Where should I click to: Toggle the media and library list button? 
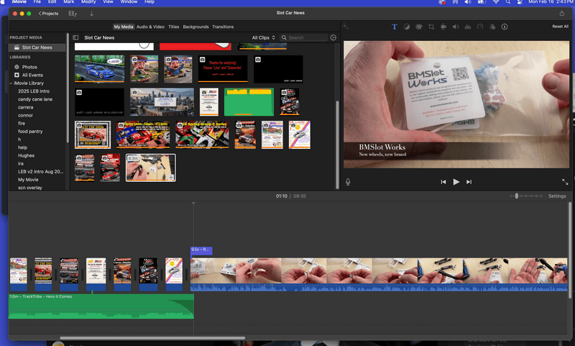pyautogui.click(x=73, y=14)
